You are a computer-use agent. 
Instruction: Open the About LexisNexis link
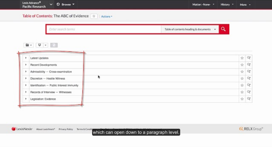click(x=46, y=129)
